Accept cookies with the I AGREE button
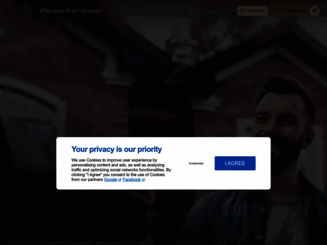The image size is (327, 245). 235,163
